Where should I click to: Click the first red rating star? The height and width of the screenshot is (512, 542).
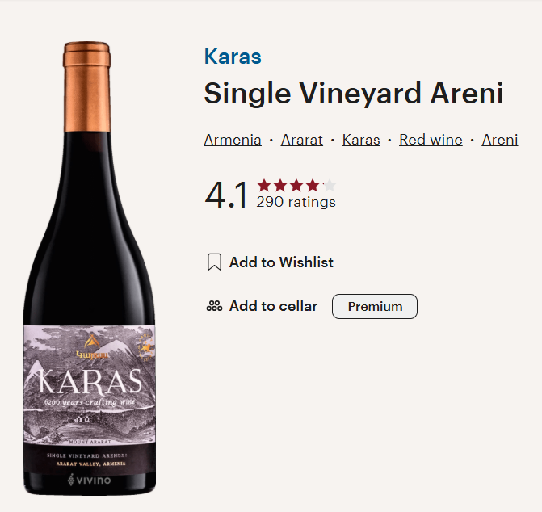click(264, 185)
